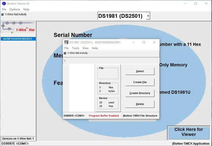Click the Create Directory button
The image size is (212, 146).
(140, 93)
